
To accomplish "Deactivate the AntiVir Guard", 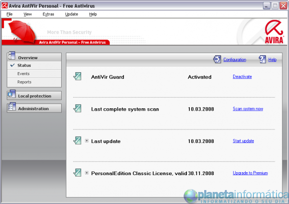I will [x=242, y=76].
